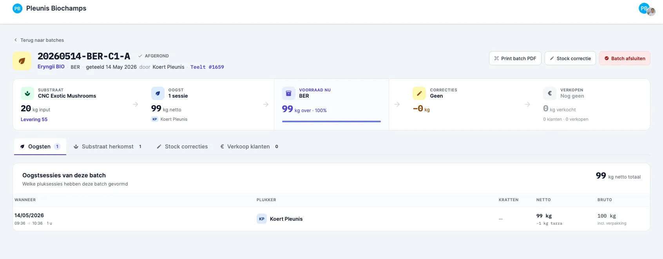Click the purple Voorraad nu box icon
The width and height of the screenshot is (663, 259).
pyautogui.click(x=288, y=93)
